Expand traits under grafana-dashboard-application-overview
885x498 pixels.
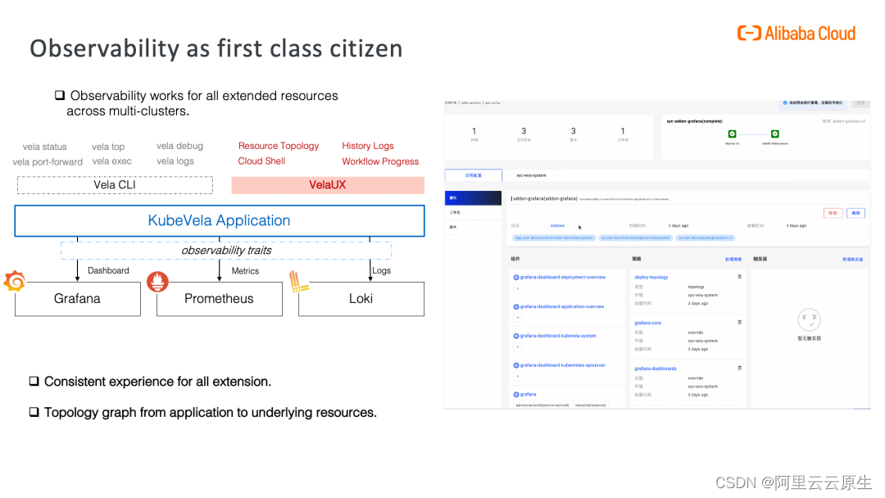518,318
